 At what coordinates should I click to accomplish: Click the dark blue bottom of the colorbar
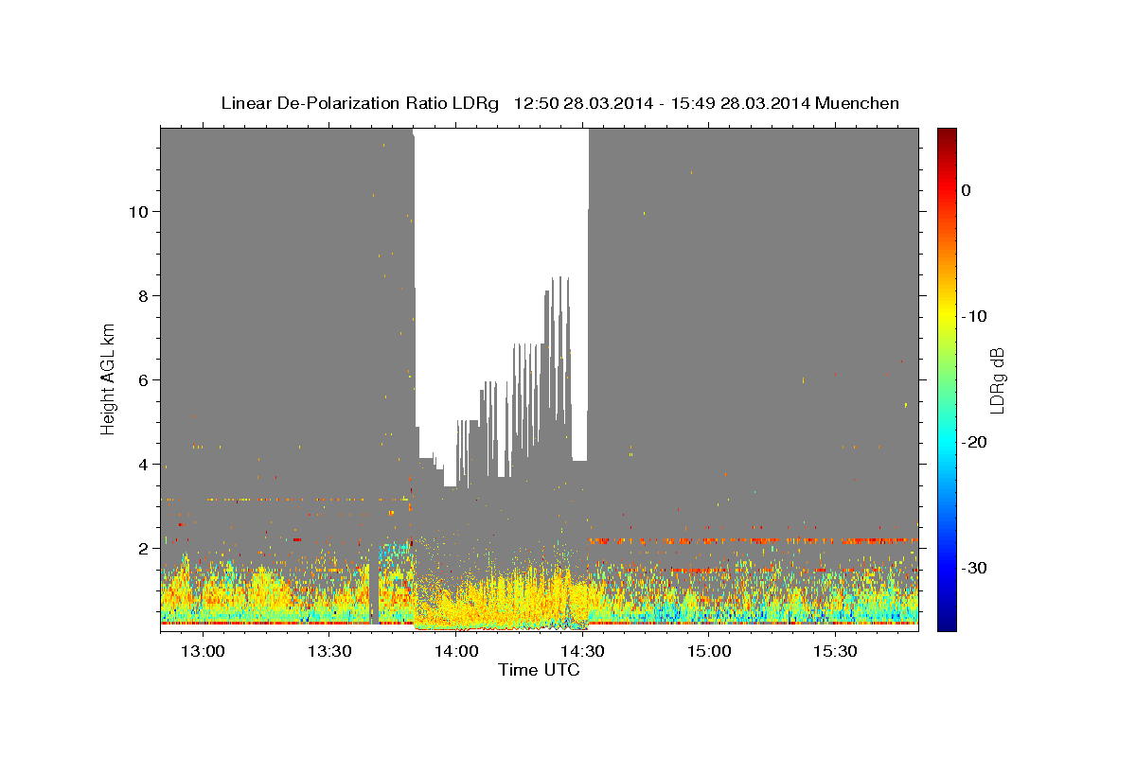click(947, 624)
